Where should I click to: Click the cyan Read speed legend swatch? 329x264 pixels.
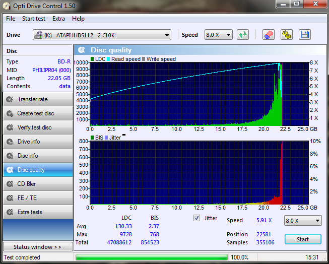coord(108,59)
